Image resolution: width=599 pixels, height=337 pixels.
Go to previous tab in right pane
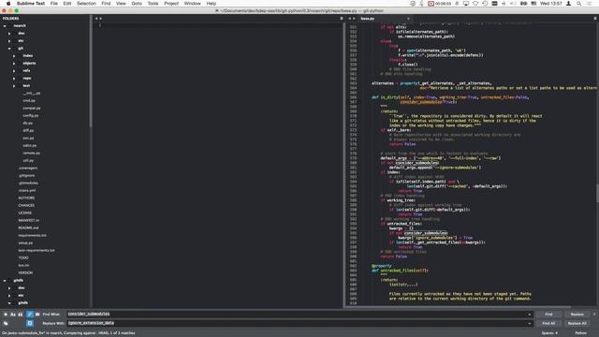(x=349, y=19)
